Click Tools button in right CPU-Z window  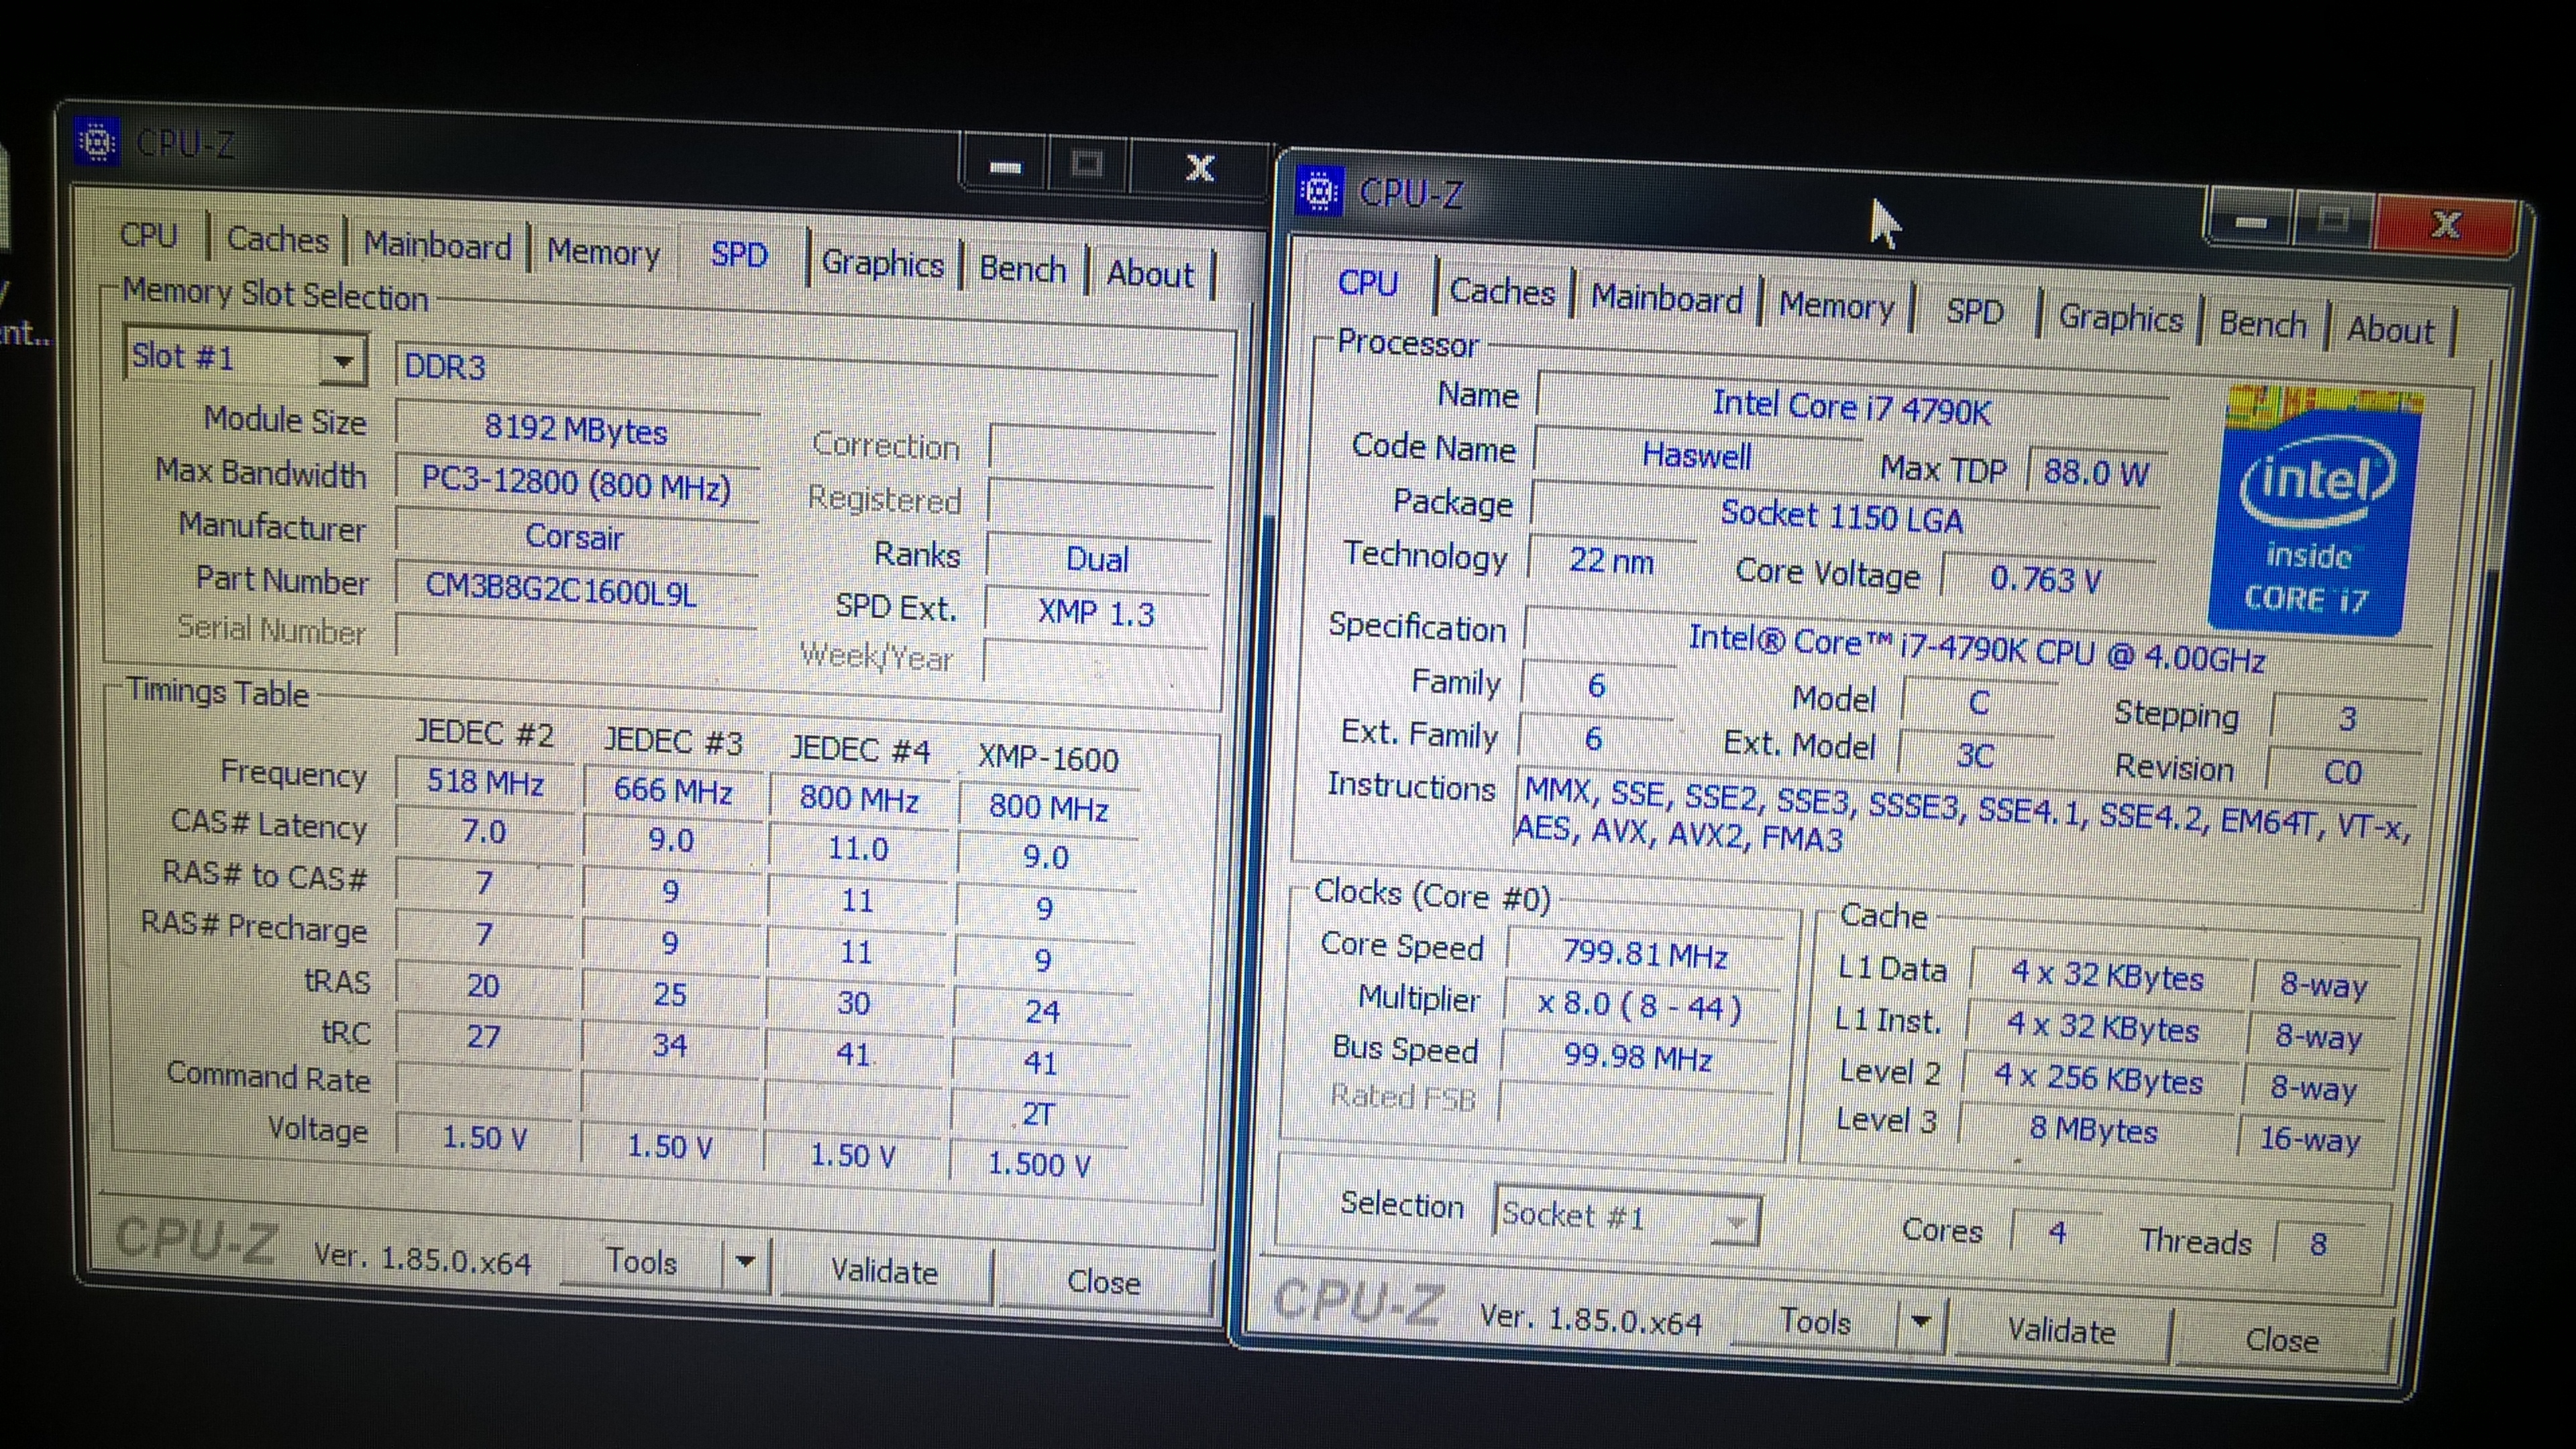1815,1321
